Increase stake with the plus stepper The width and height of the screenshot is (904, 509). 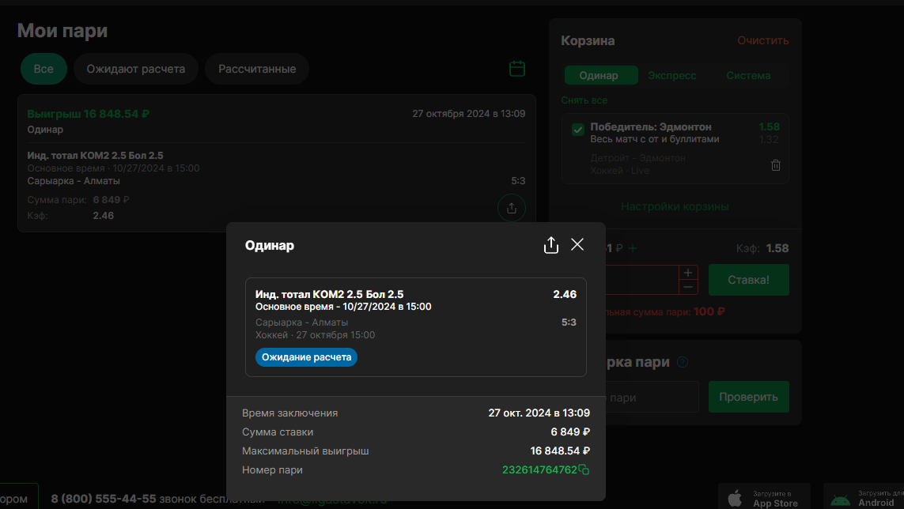[x=688, y=273]
